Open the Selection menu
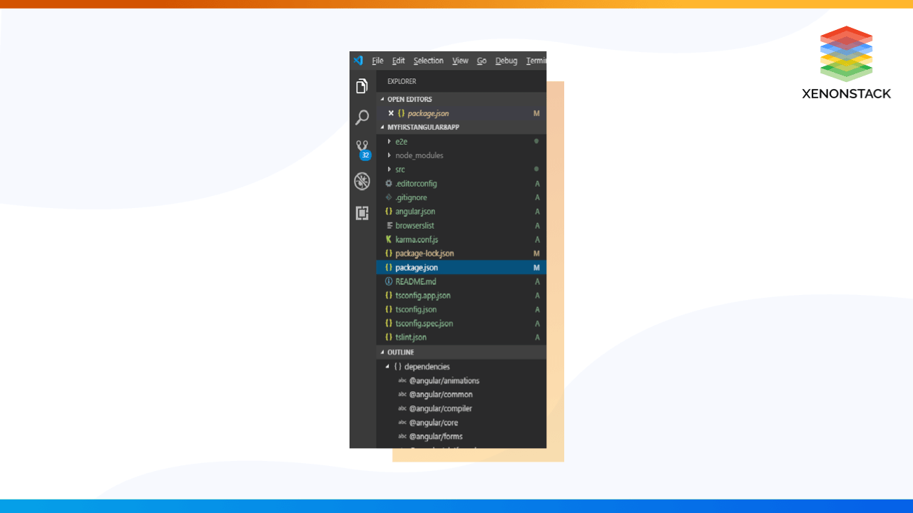The height and width of the screenshot is (513, 913). [x=428, y=61]
